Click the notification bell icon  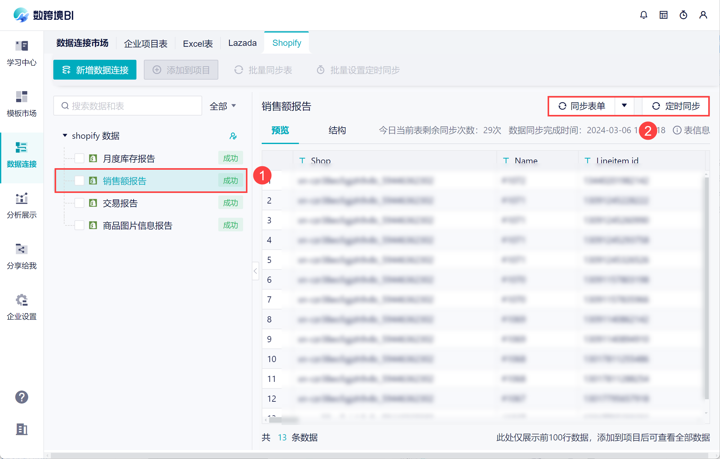pyautogui.click(x=643, y=15)
